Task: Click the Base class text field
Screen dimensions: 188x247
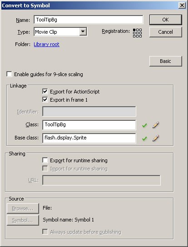Action: point(89,138)
